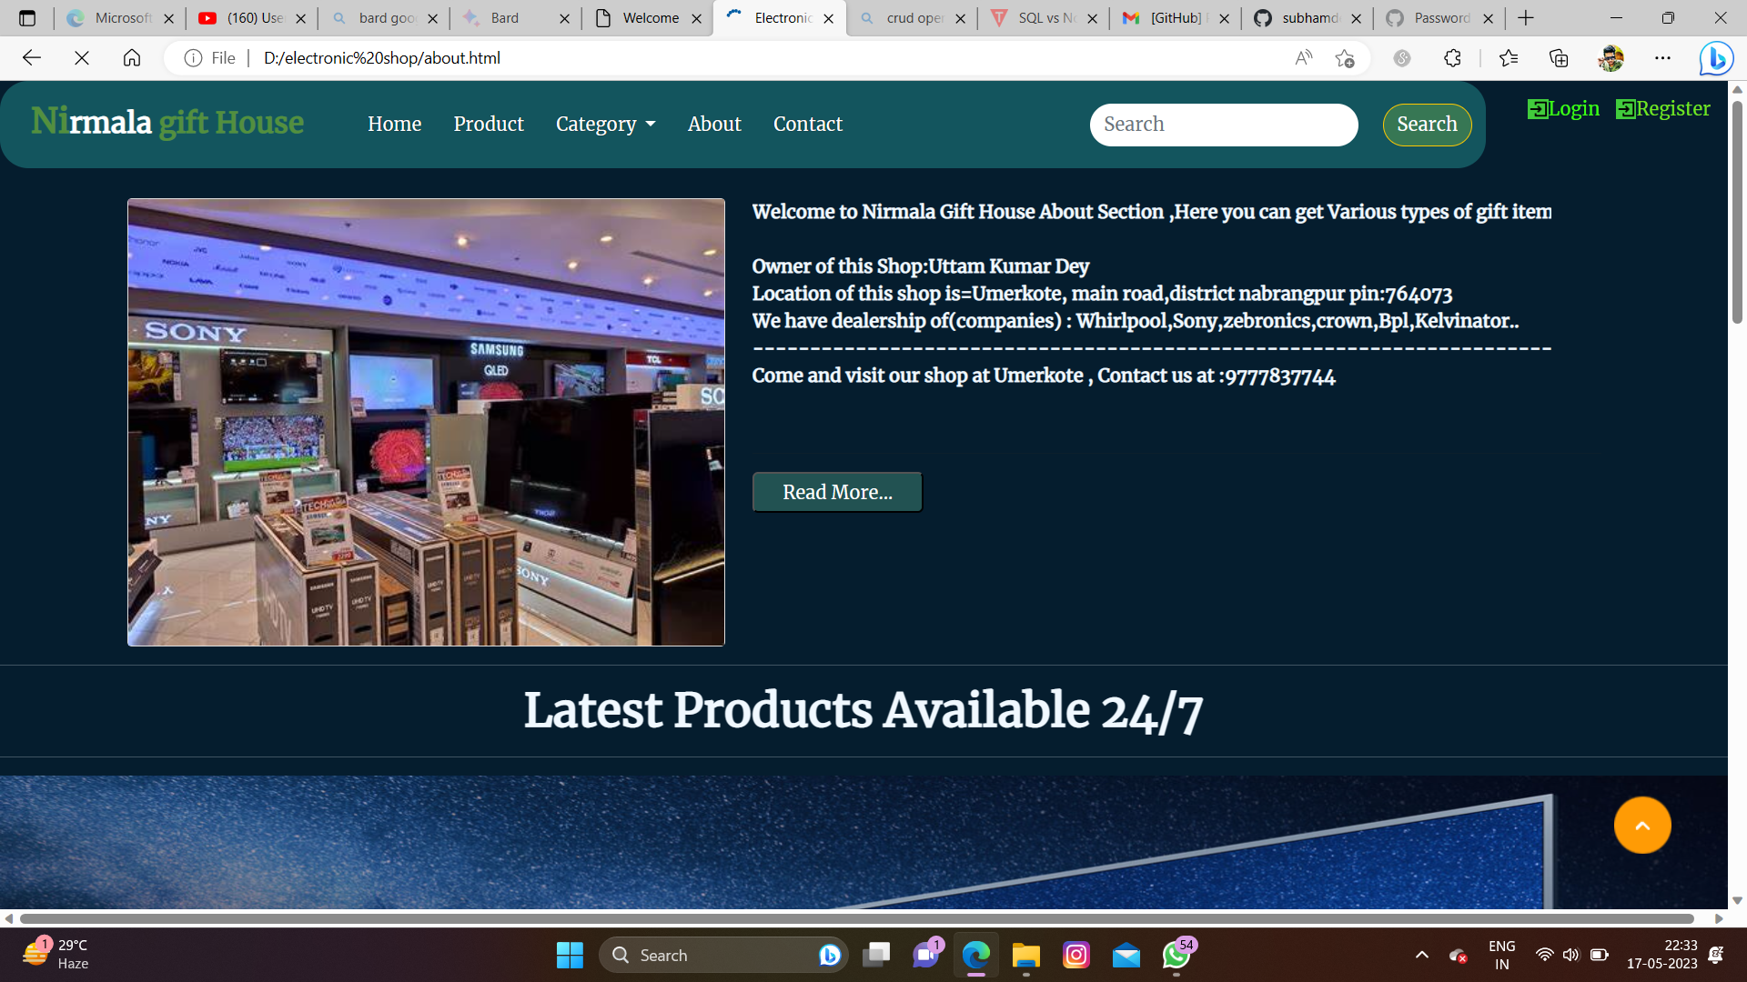Click the scroll-to-top arrow button

coord(1641,825)
